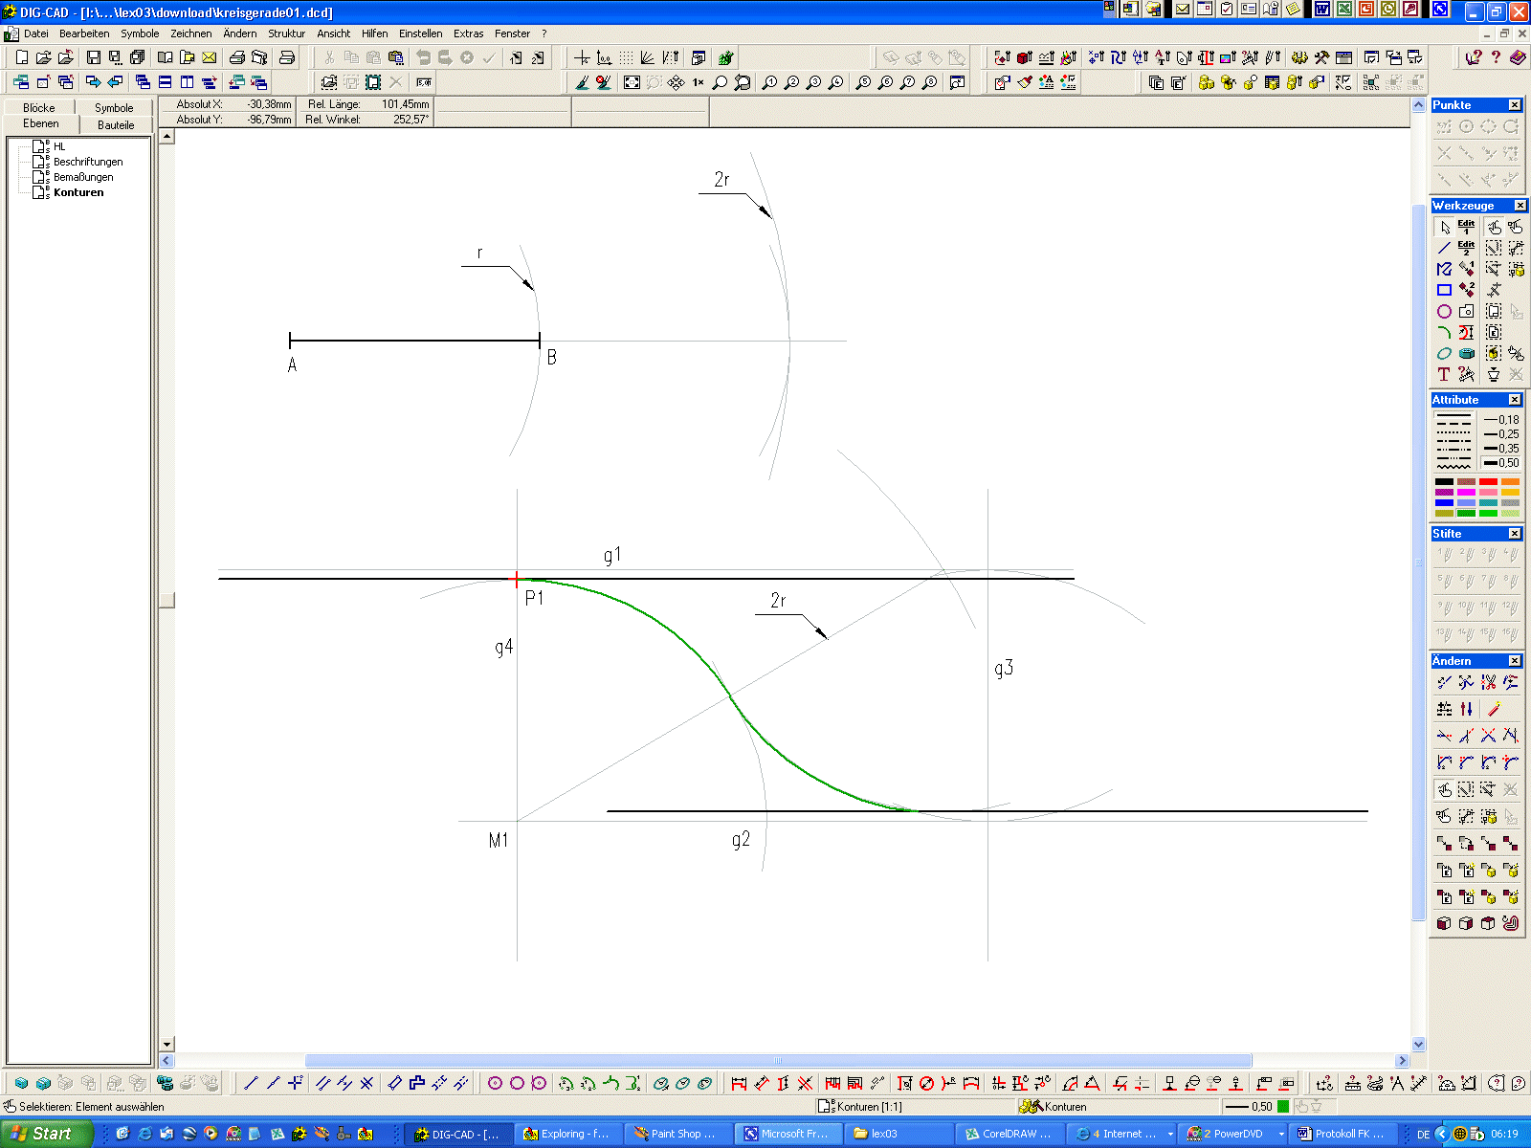Select the arc drawing tool
The image size is (1531, 1148).
coord(1444,333)
